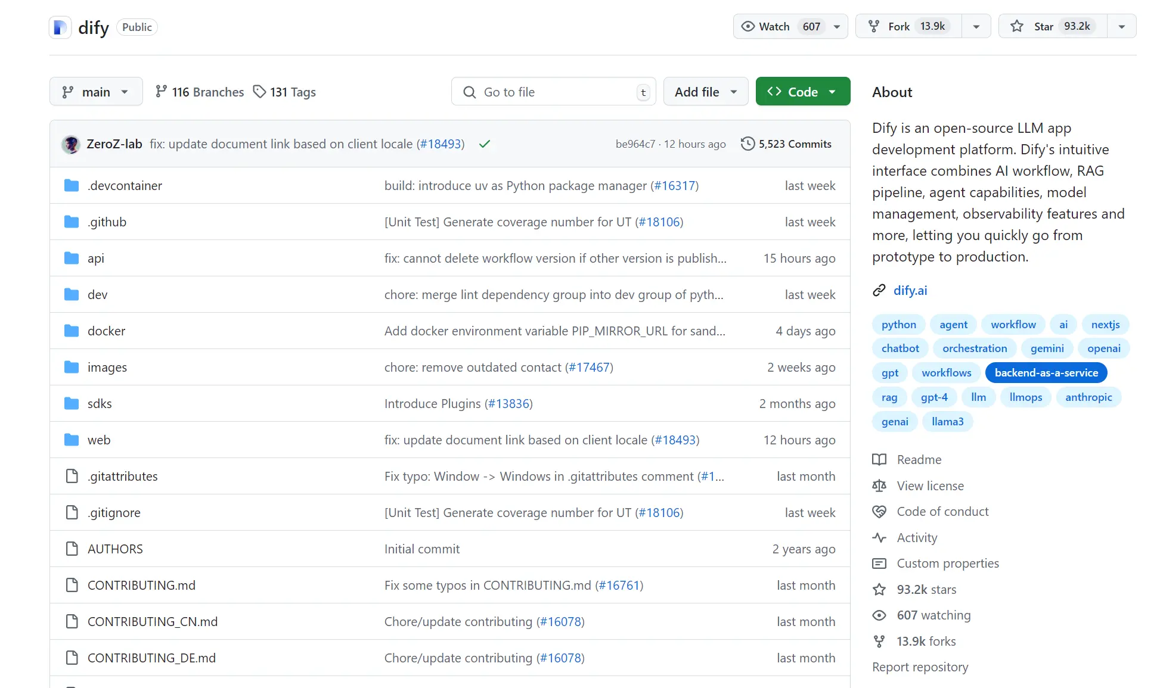The width and height of the screenshot is (1160, 688).
Task: Open the main branch selector
Action: click(96, 92)
